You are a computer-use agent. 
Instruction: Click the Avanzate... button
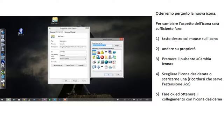coord(81,65)
